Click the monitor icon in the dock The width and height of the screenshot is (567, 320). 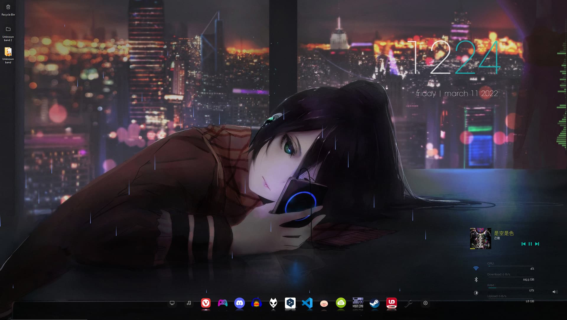click(x=172, y=303)
